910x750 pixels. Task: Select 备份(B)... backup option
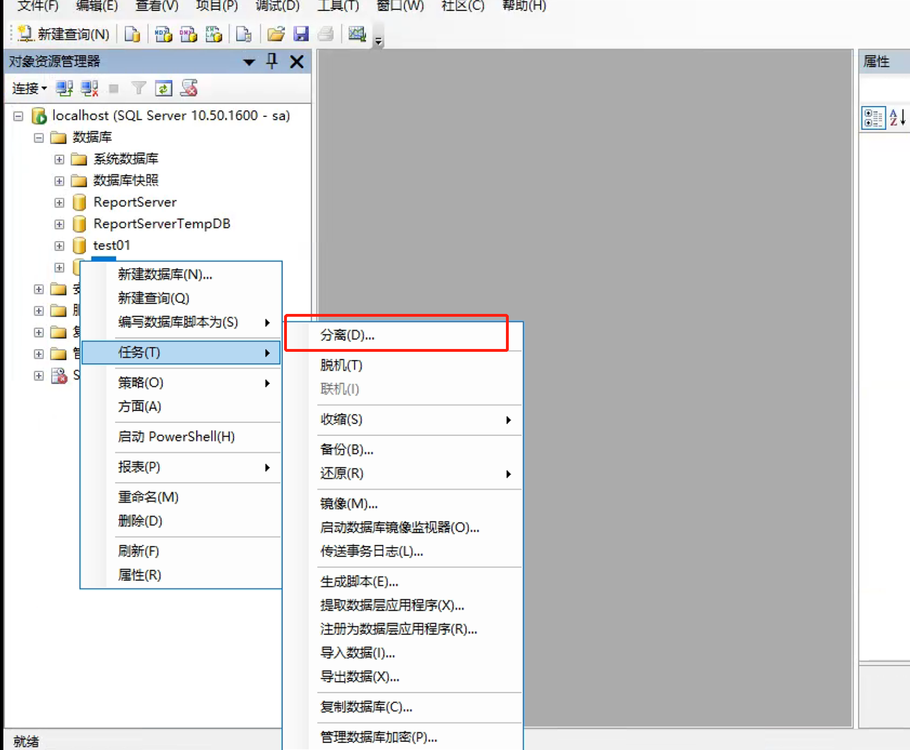tap(403, 450)
